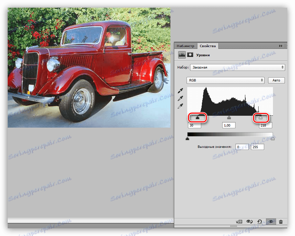Click the Выходные значения label
Viewport: 295px width, 236px height.
[x=215, y=147]
